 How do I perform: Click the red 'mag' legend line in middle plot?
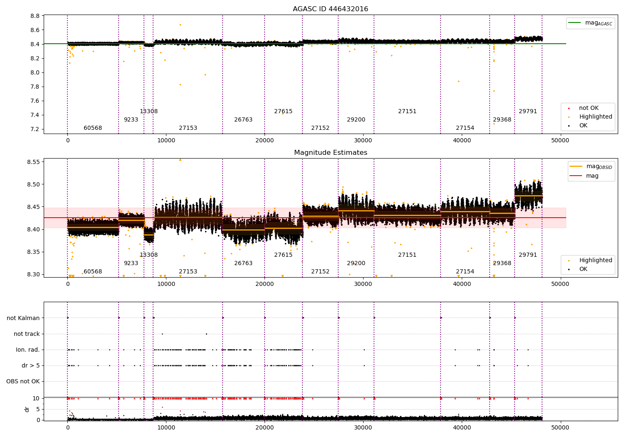coord(576,176)
